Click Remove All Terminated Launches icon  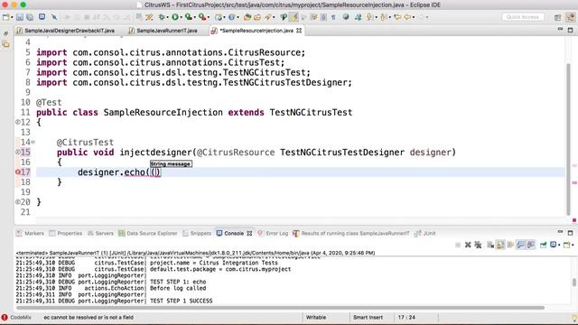478,245
